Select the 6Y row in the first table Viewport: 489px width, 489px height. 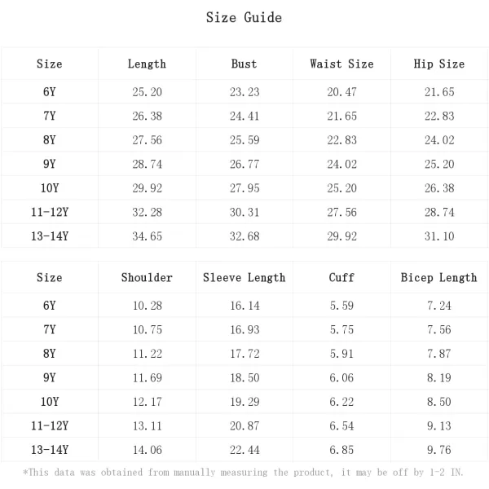click(50, 92)
